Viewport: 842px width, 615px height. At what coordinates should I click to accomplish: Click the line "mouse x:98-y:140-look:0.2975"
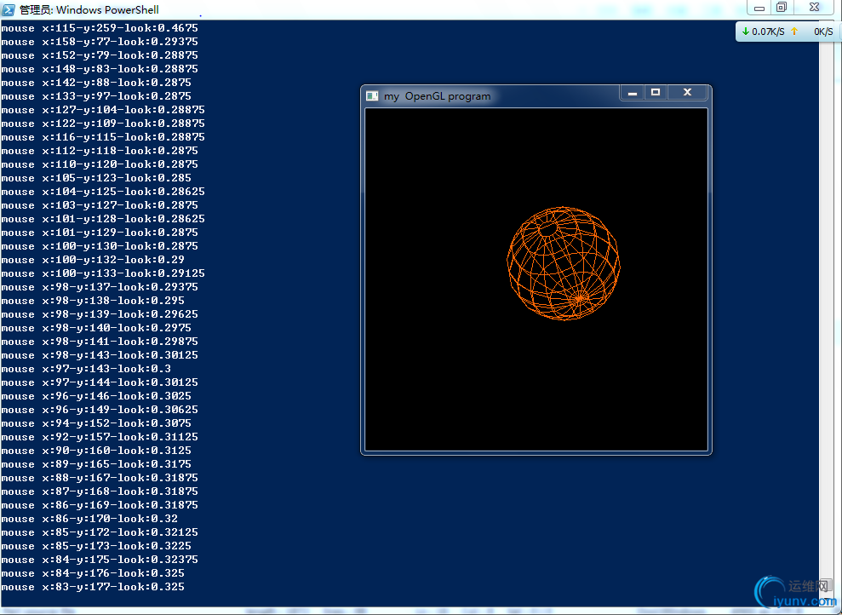tap(97, 328)
